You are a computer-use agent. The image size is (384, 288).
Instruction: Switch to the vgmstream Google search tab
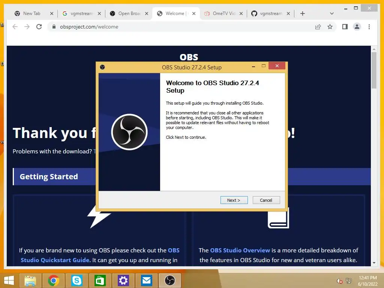(x=81, y=13)
